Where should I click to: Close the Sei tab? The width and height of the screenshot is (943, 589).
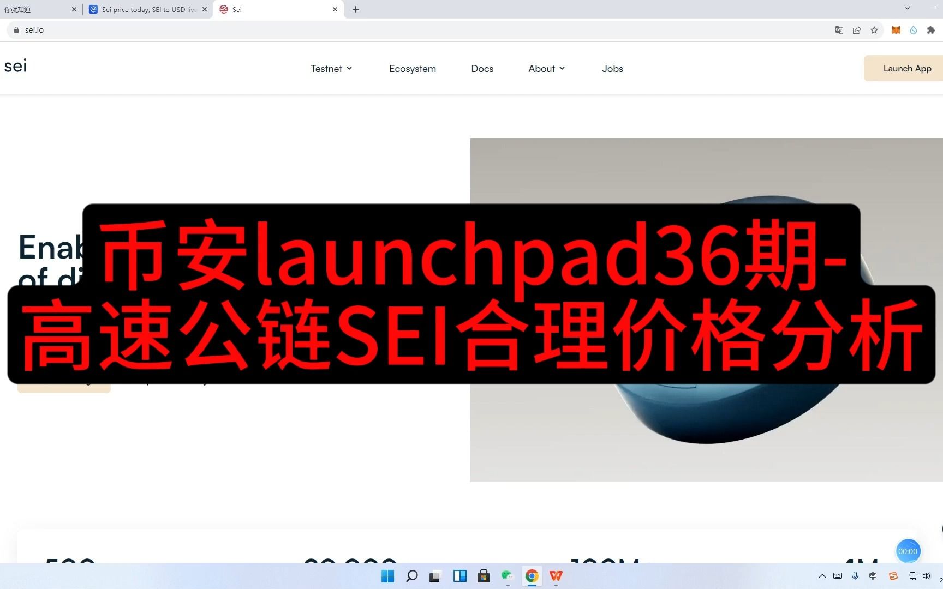(335, 9)
